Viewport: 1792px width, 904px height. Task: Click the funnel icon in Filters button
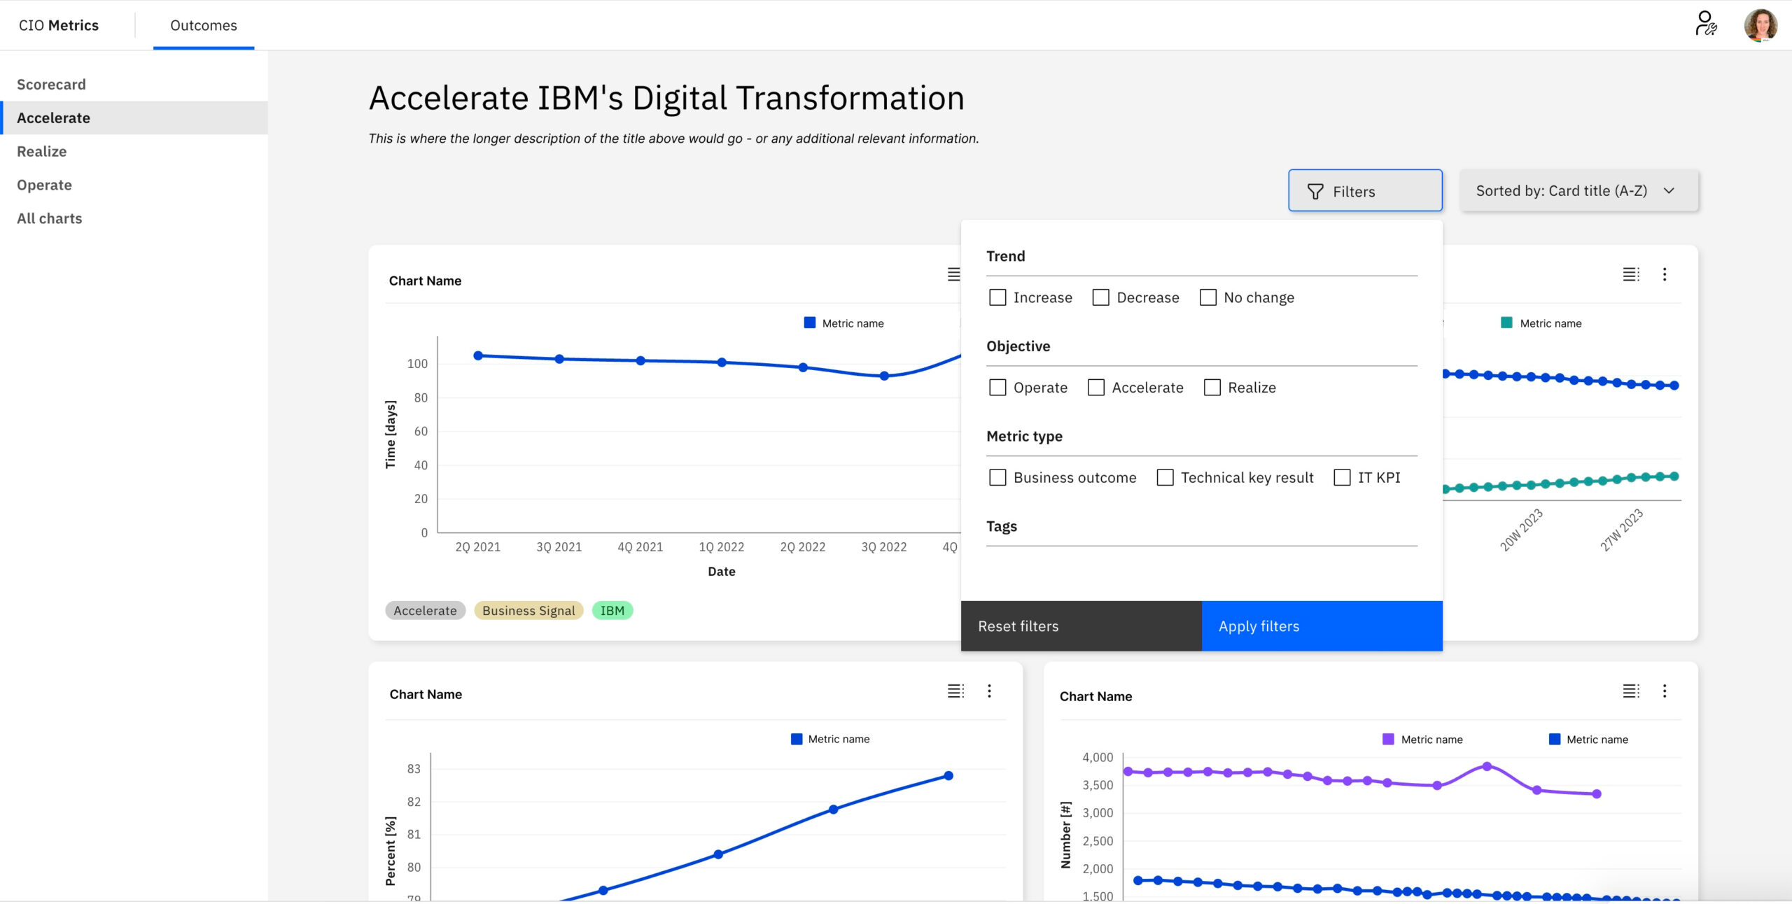[1315, 191]
